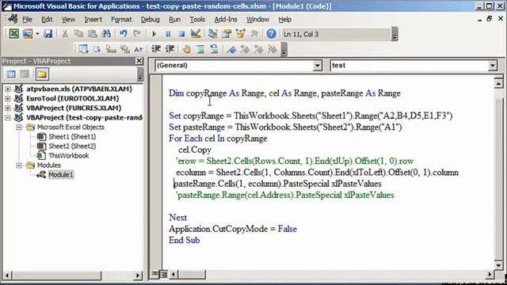
Task: Open Visual Basic Help question mark icon
Action: pyautogui.click(x=271, y=33)
